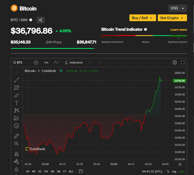The height and width of the screenshot is (175, 194).
Task: Activate the zoom in tool
Action: pyautogui.click(x=17, y=144)
